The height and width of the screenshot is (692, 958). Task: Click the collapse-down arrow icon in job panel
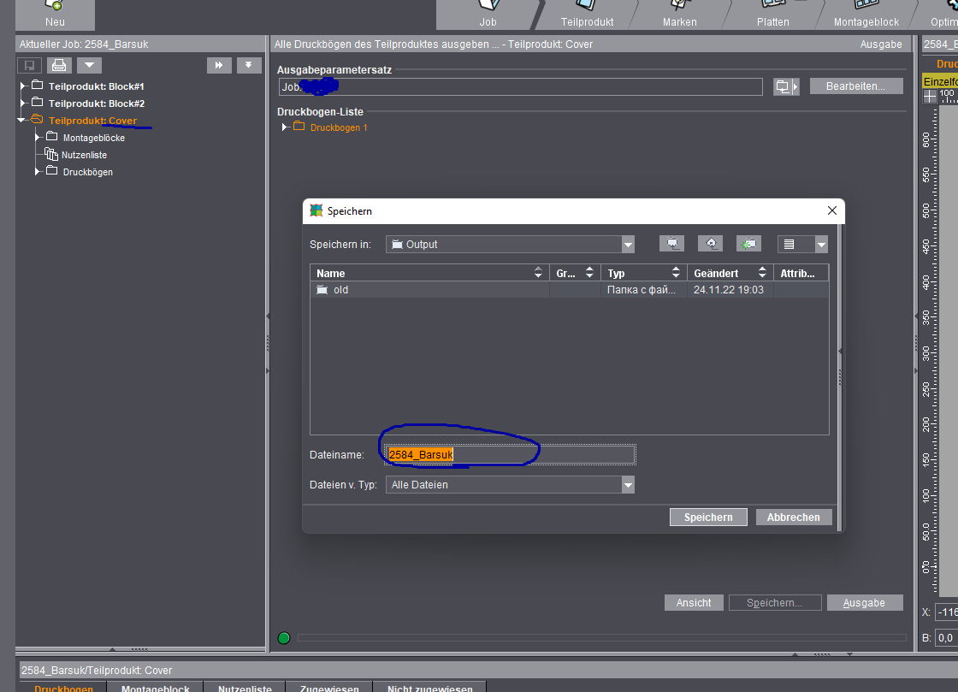(x=248, y=65)
